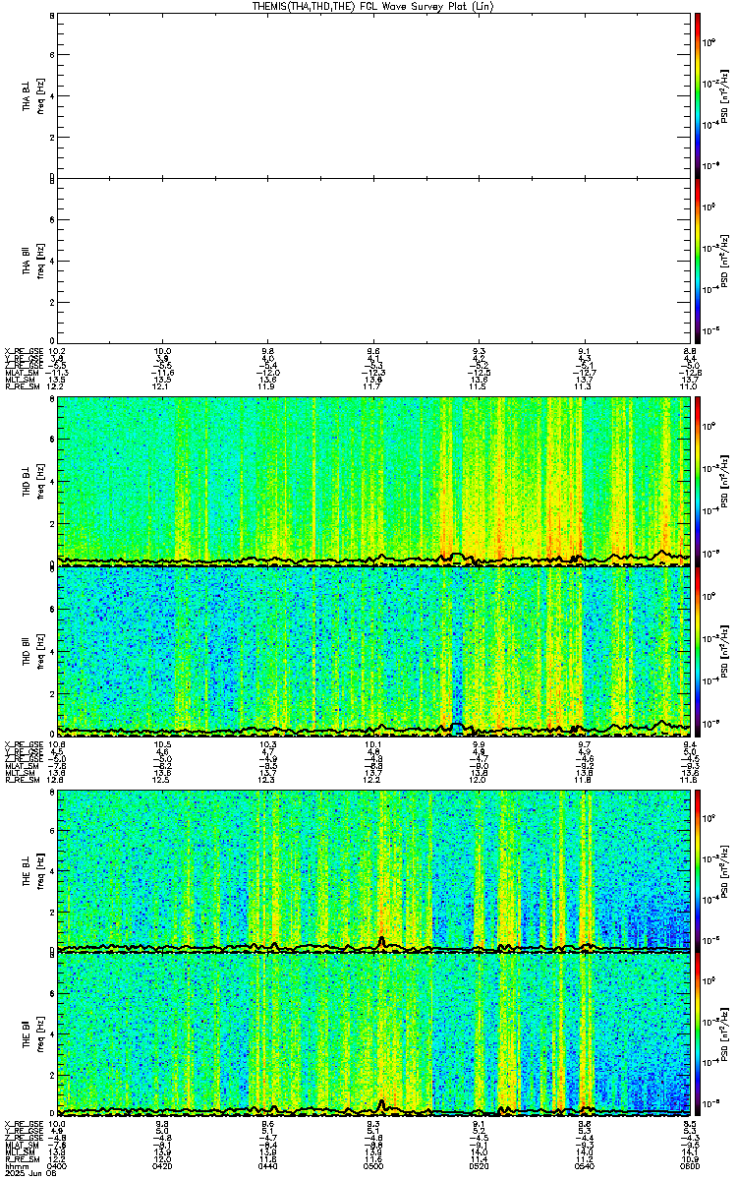
Task: Click the 0440 time tick label
Action: coord(267,1167)
